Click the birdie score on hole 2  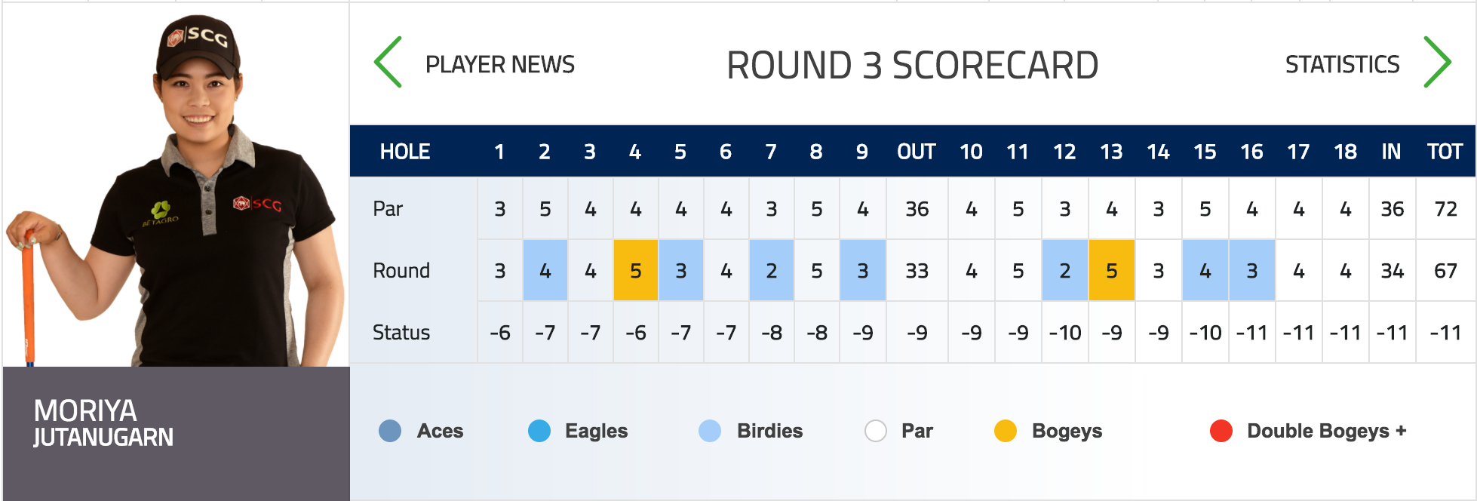(545, 270)
